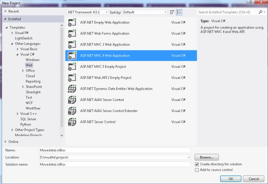Click the Location path text field

point(113,158)
